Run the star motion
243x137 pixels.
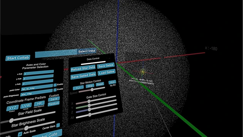click(x=78, y=88)
